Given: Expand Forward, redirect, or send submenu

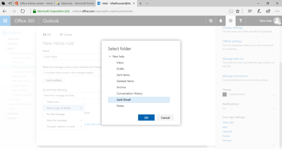Looking at the screenshot, I should click(x=64, y=126).
